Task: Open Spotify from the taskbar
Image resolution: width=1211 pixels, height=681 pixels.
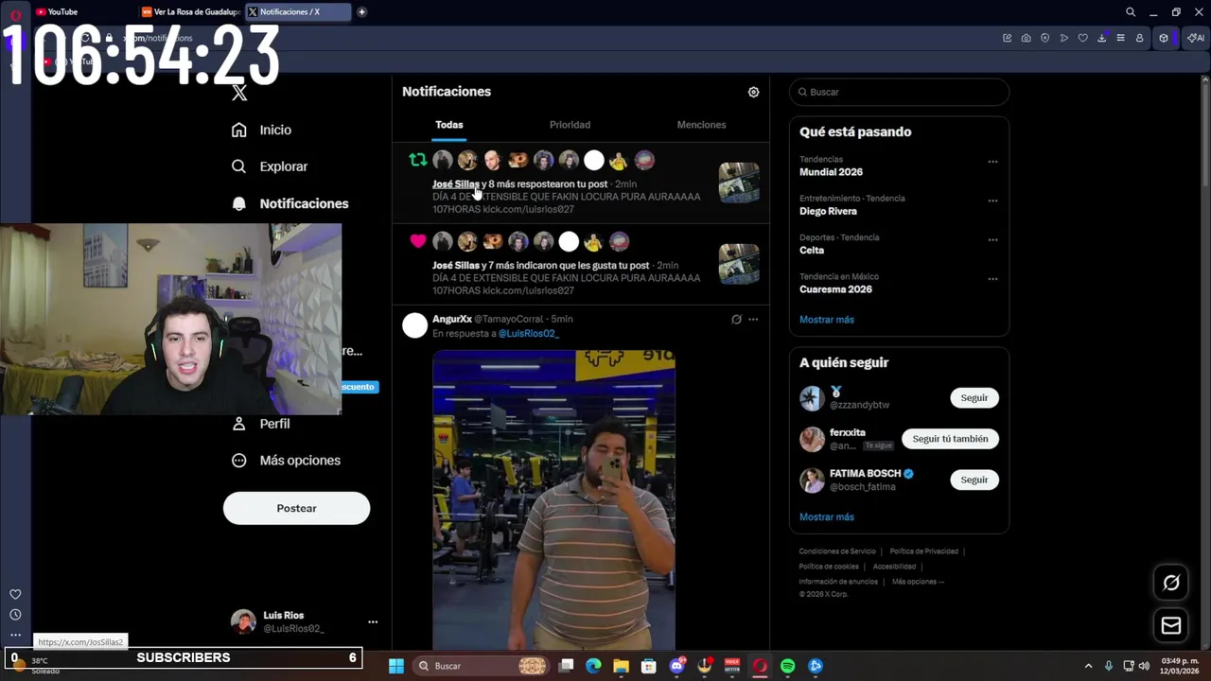Action: 787,666
